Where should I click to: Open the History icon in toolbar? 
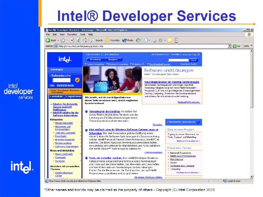pos(138,40)
